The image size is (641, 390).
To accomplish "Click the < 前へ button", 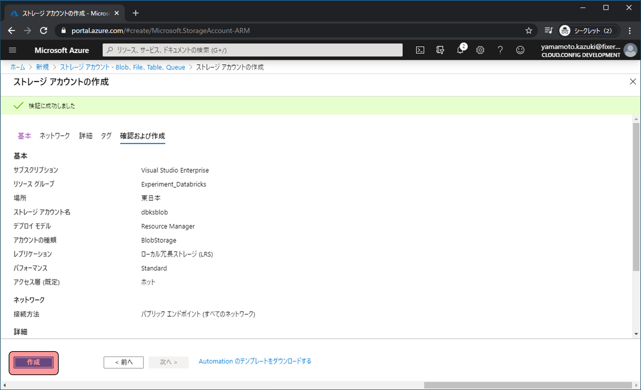I will tap(124, 362).
